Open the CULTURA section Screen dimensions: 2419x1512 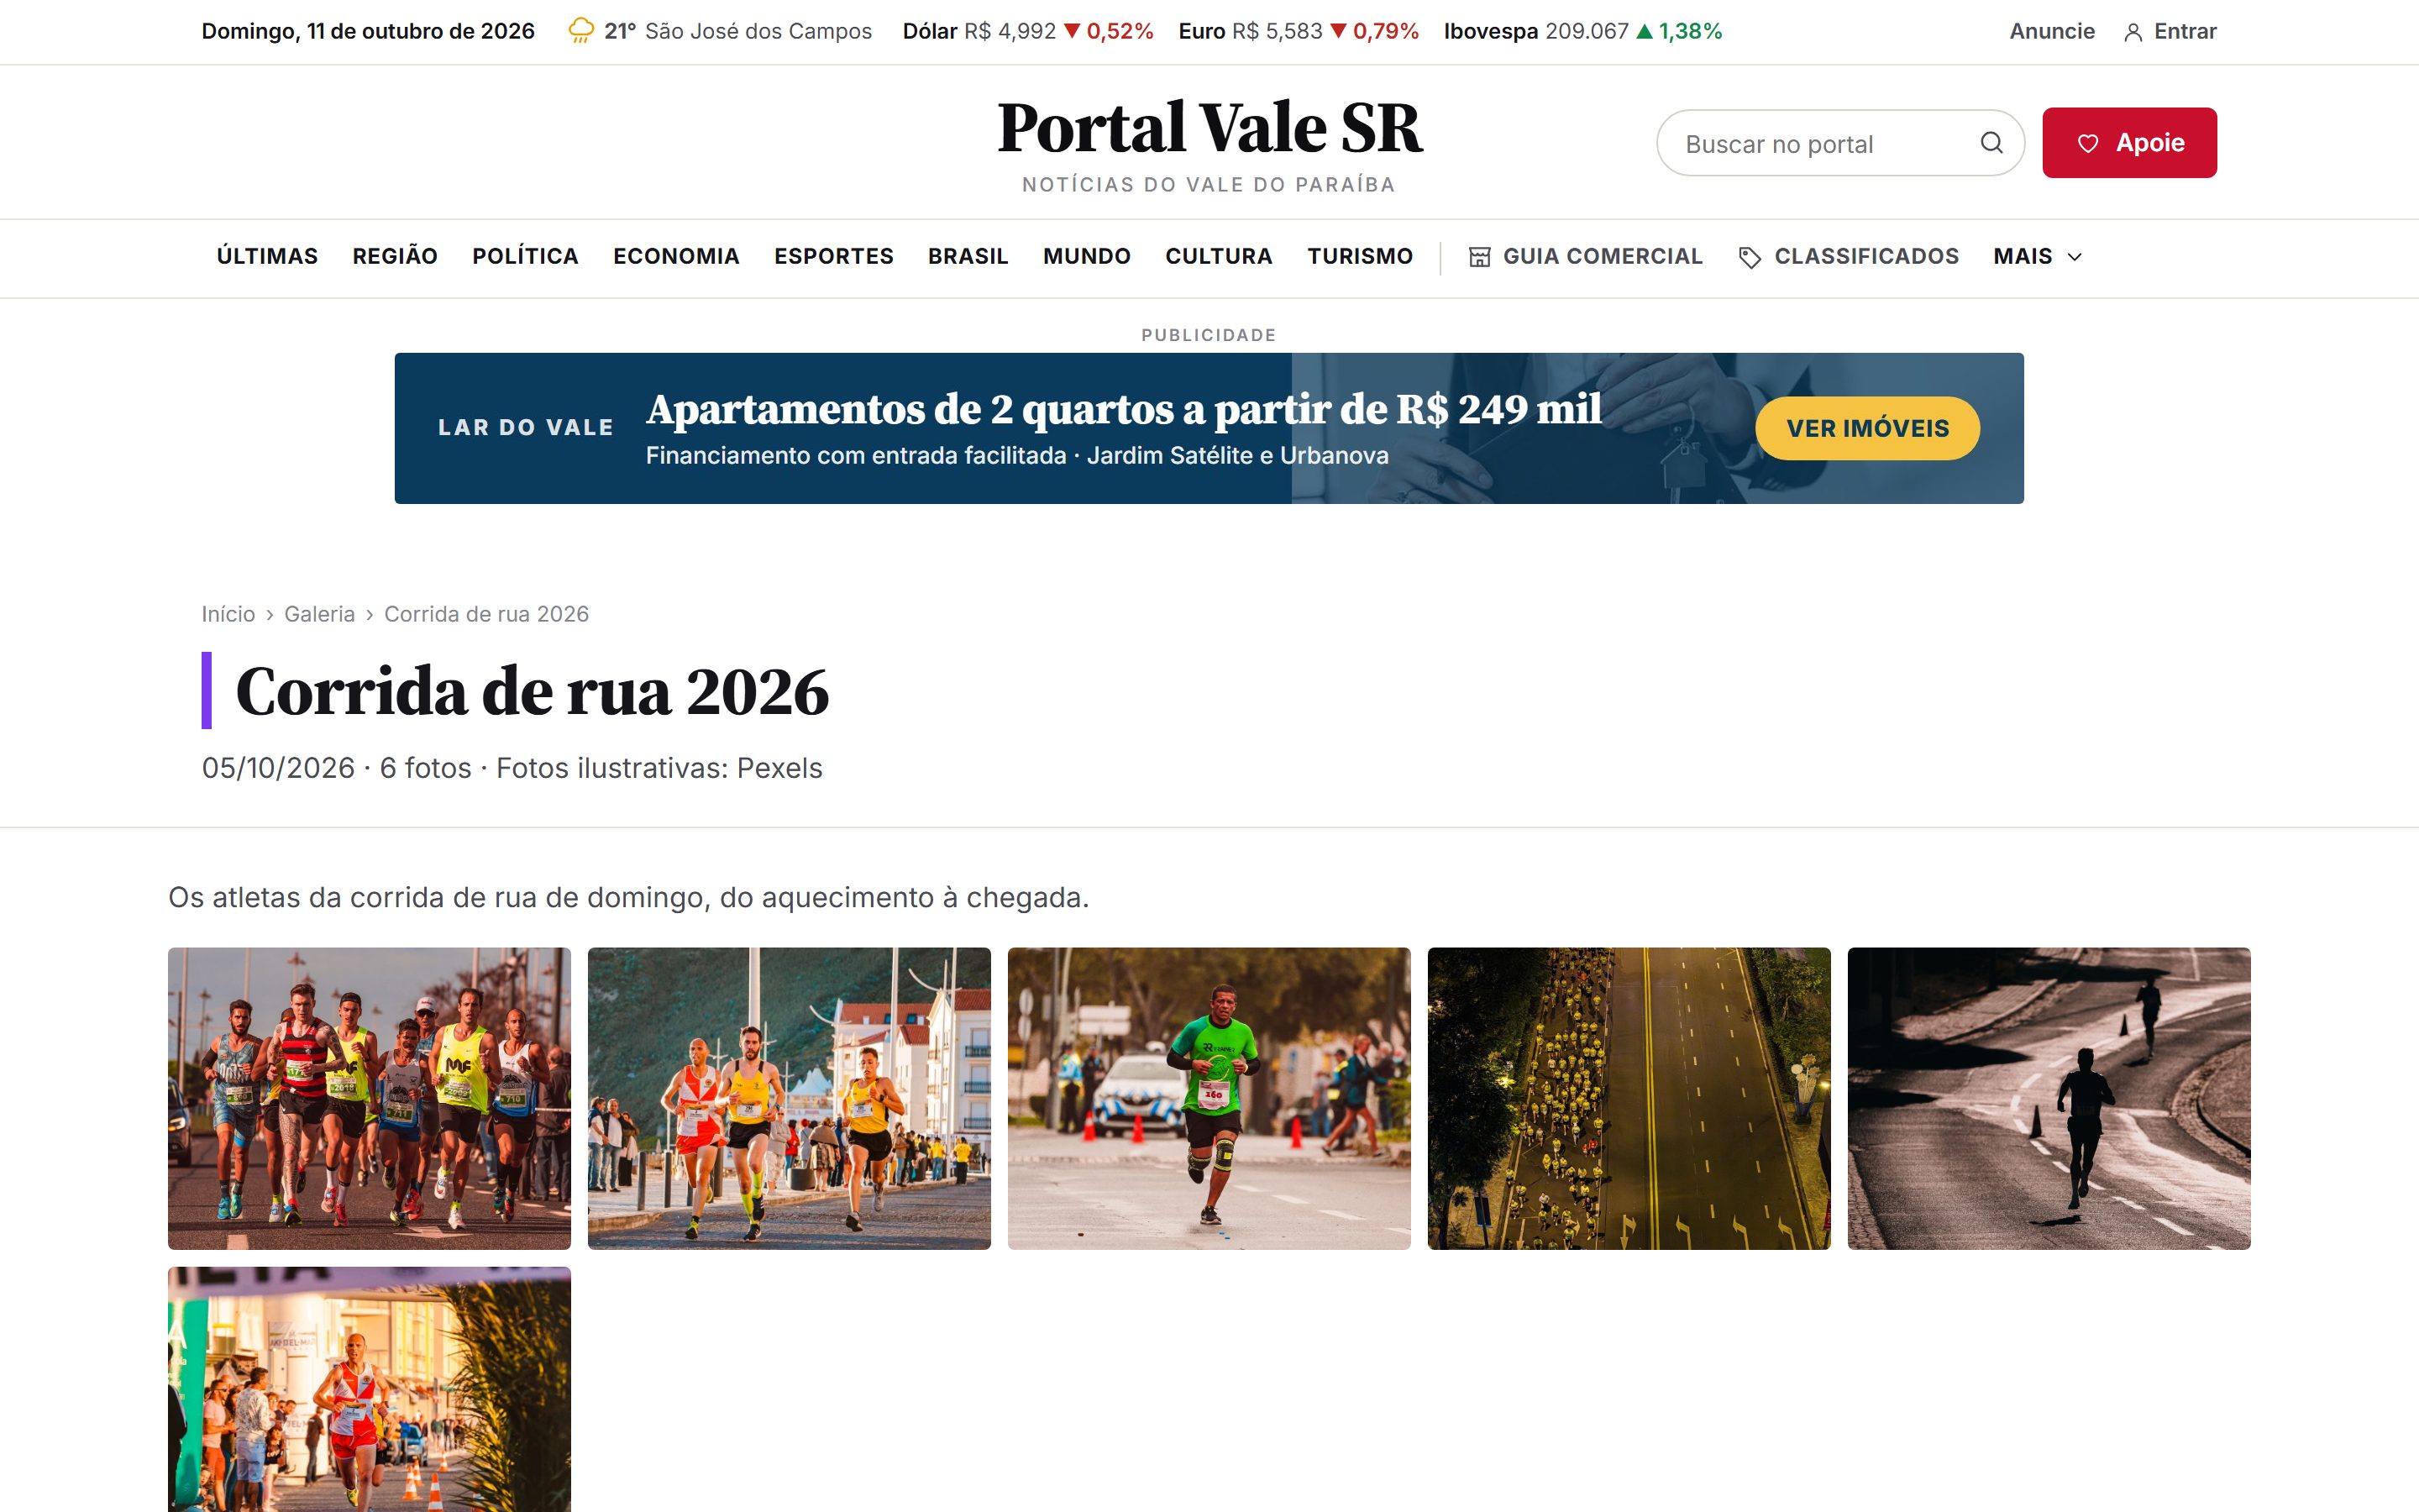pos(1219,256)
